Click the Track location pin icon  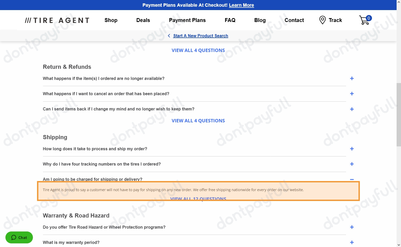(322, 20)
